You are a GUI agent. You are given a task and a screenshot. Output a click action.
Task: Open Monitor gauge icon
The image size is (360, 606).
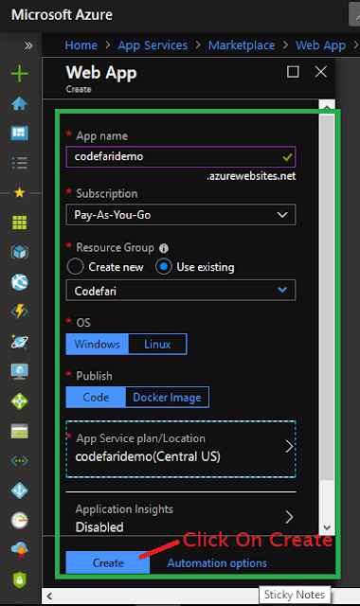(19, 520)
